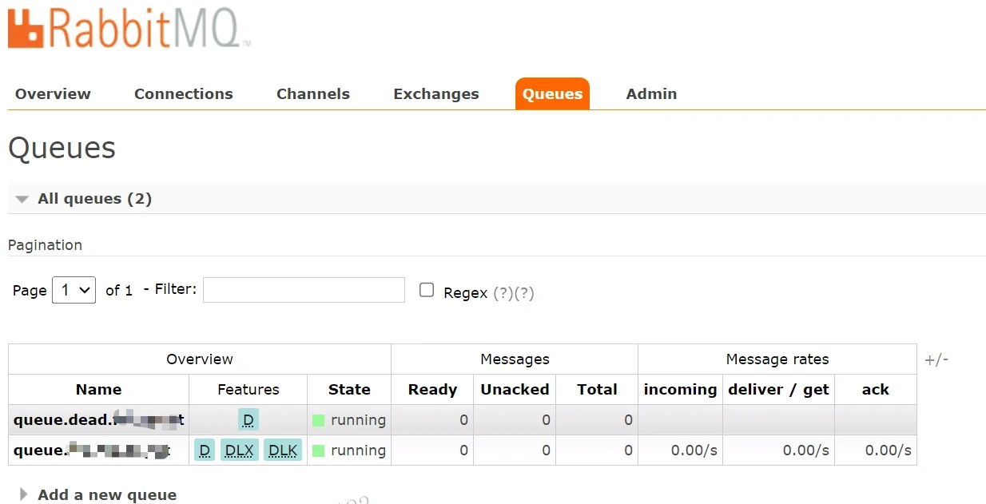Click the Filter text input field
The image size is (986, 504).
304,290
